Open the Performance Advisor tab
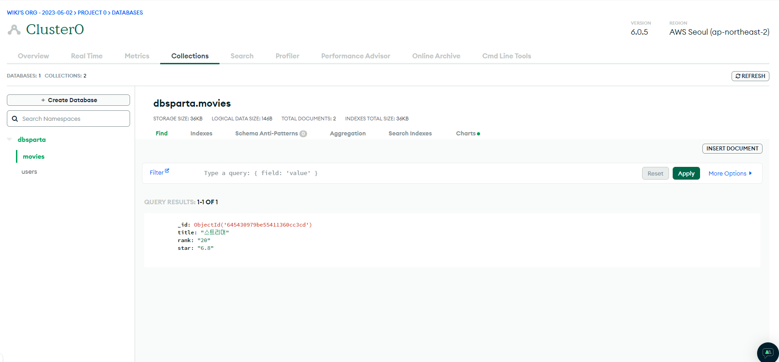The width and height of the screenshot is (779, 362). pyautogui.click(x=356, y=56)
